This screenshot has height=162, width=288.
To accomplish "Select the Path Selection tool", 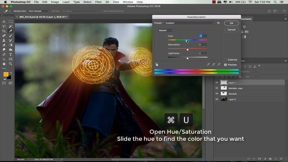I will click(4, 59).
